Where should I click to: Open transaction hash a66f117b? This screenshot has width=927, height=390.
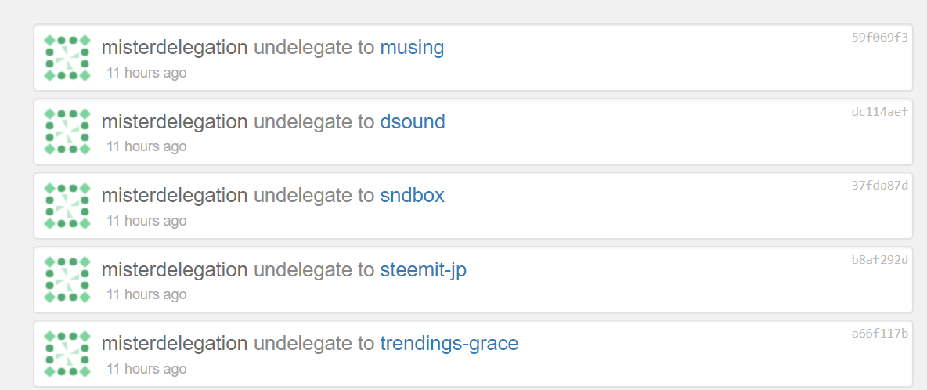pyautogui.click(x=879, y=334)
